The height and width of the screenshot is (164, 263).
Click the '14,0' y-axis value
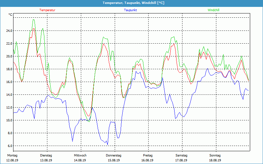coord(9,95)
